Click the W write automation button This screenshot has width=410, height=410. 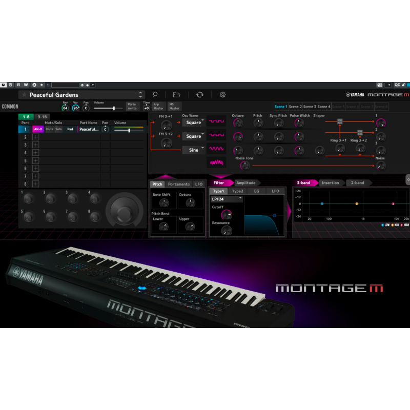click(x=26, y=85)
